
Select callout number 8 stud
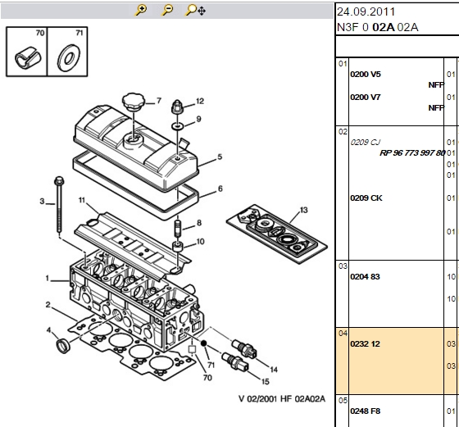199,223
